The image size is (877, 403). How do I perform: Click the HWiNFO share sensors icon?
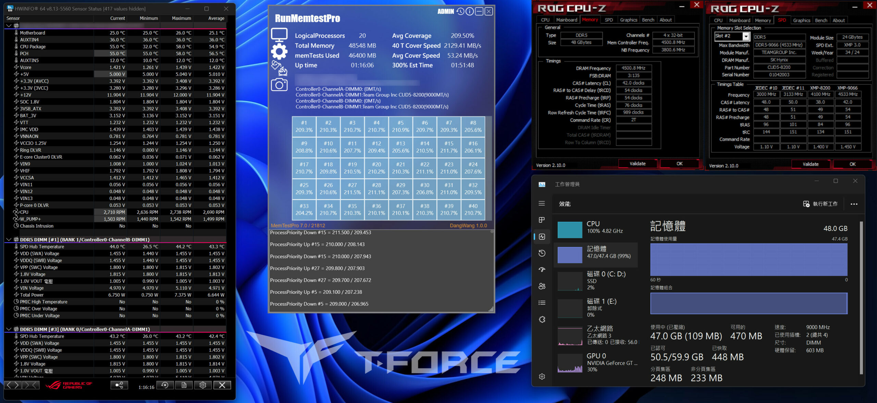119,385
